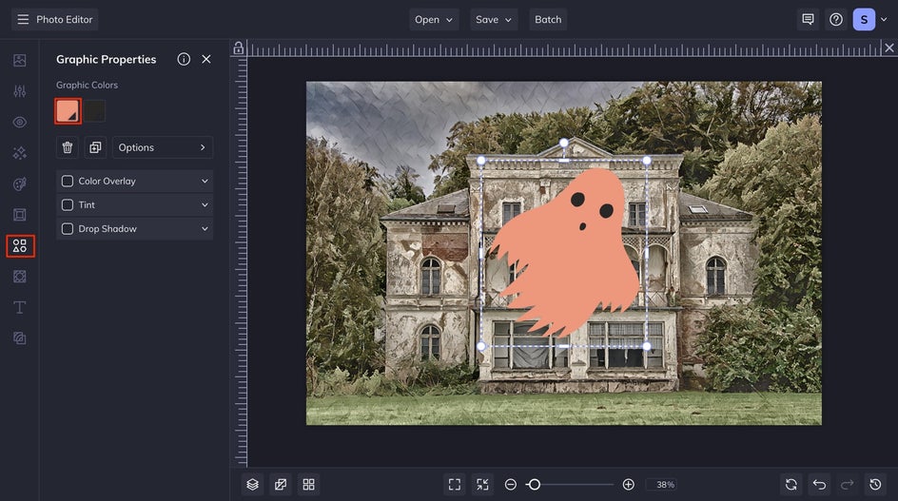The image size is (898, 501).
Task: Enable the Tint checkbox
Action: (68, 204)
